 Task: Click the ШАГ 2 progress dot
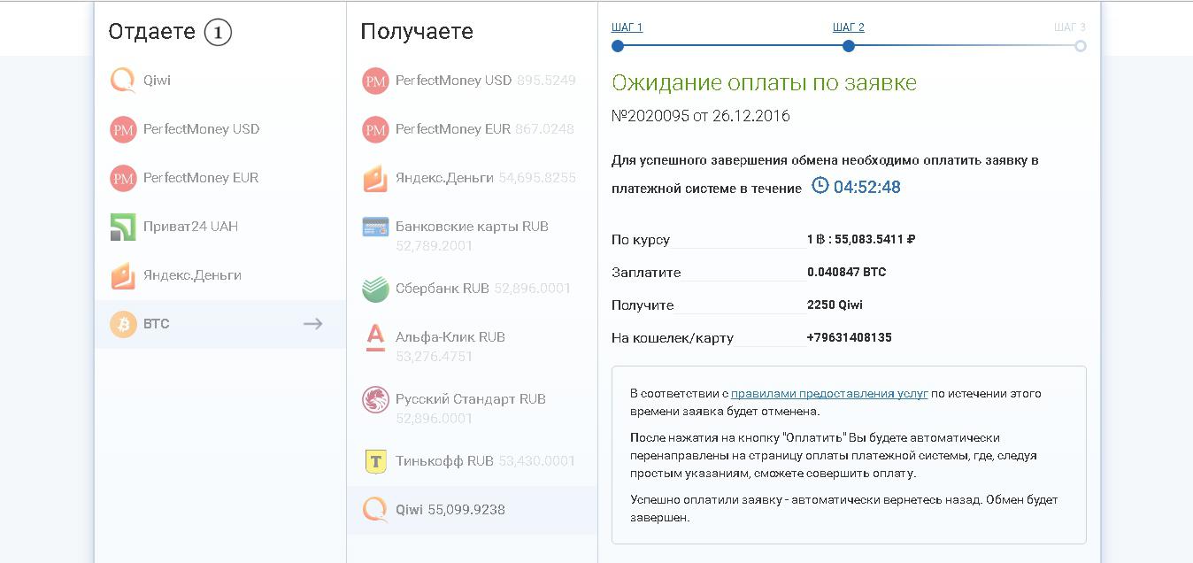[x=849, y=46]
